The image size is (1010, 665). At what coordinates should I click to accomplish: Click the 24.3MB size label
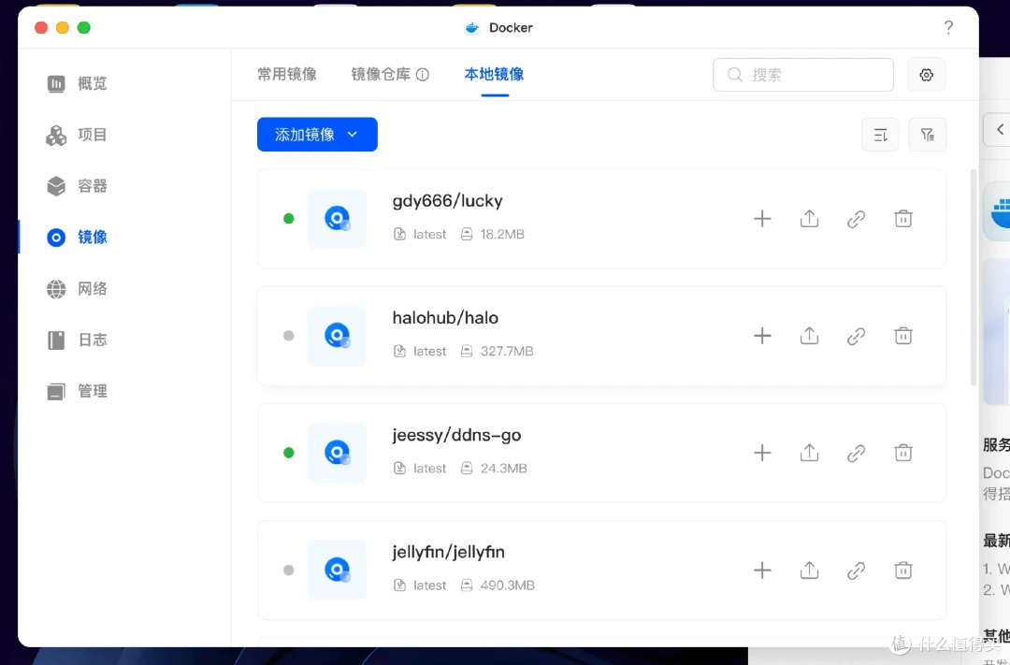[504, 469]
